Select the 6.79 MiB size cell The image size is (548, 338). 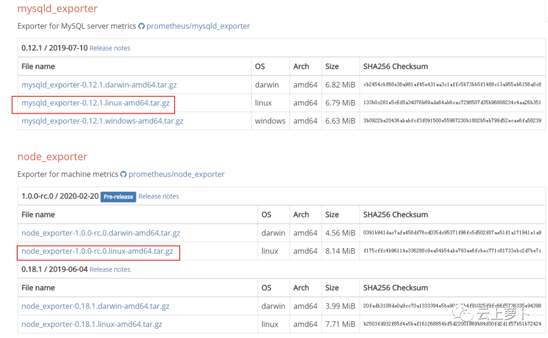point(340,103)
